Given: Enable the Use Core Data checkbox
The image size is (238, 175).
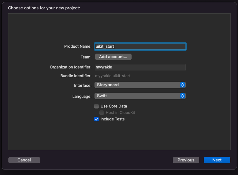Looking at the screenshot, I should [x=96, y=106].
